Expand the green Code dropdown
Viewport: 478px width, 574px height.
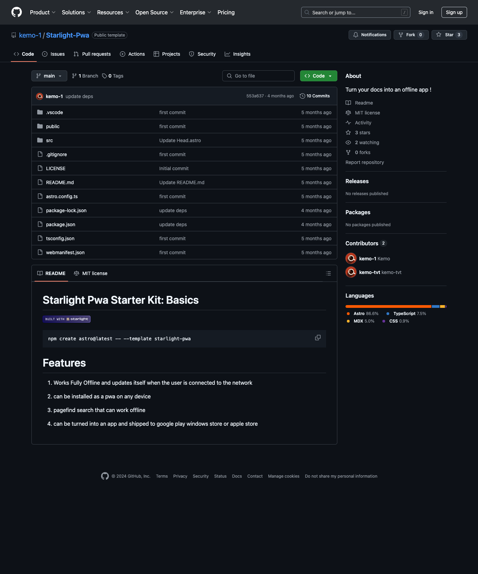[x=318, y=76]
